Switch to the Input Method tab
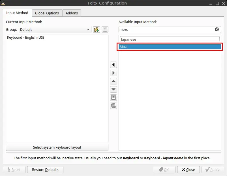227x176 pixels. [x=17, y=13]
